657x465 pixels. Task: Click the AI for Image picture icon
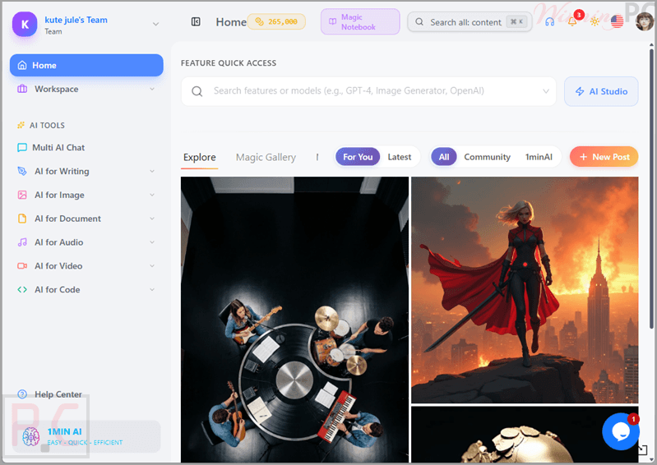pos(22,195)
